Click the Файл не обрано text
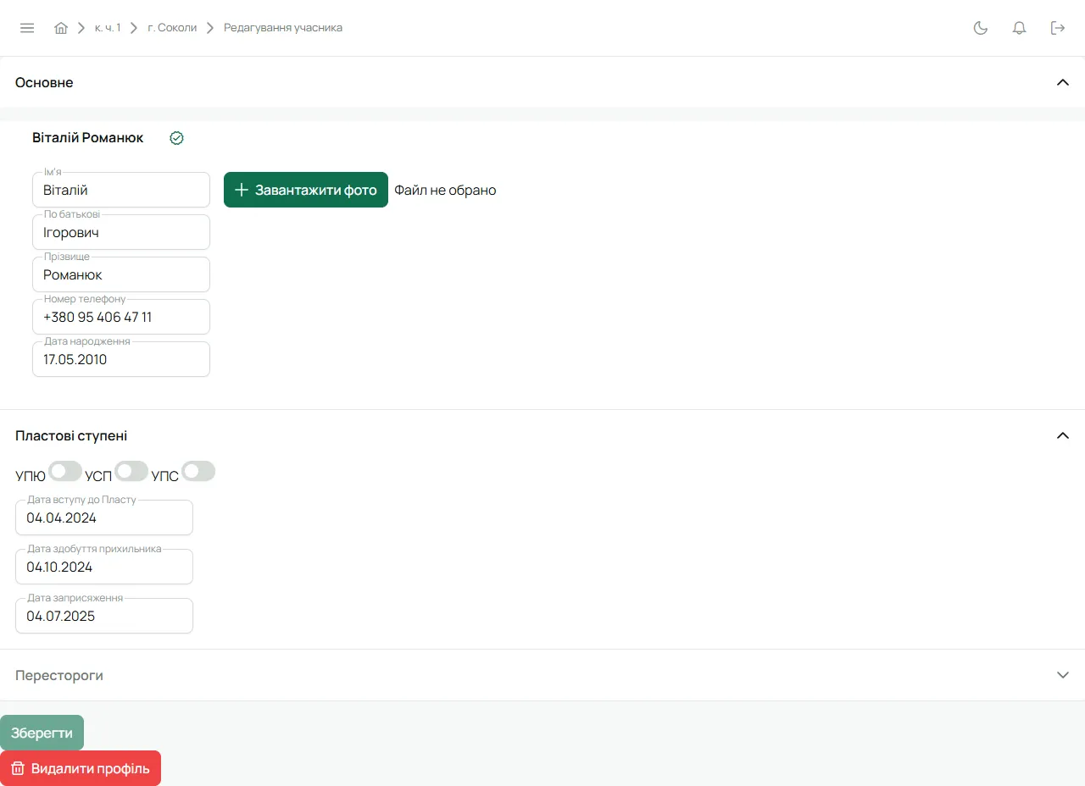Screen dimensions: 1085x786 click(445, 190)
